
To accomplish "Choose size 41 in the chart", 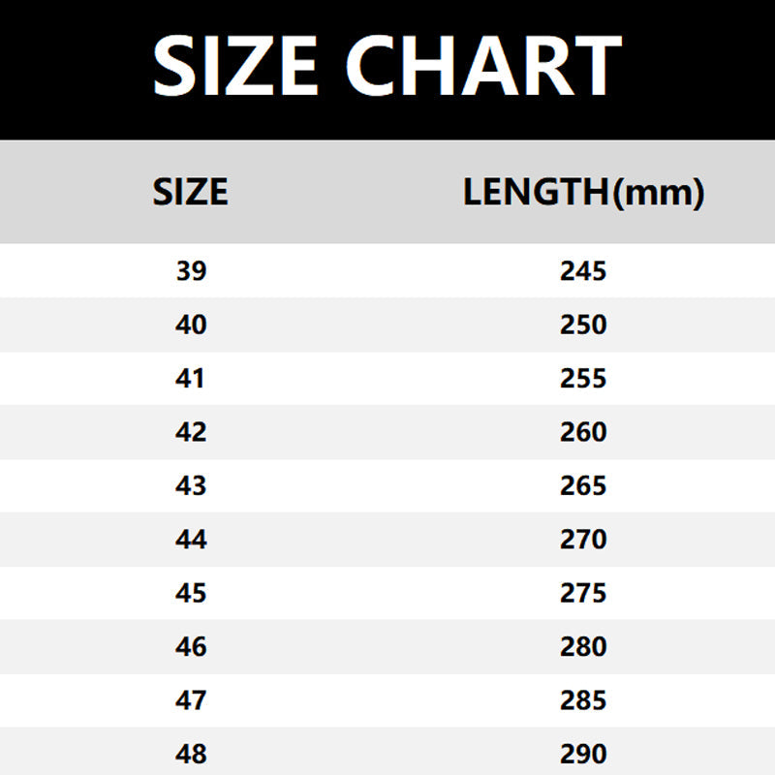I will [192, 378].
